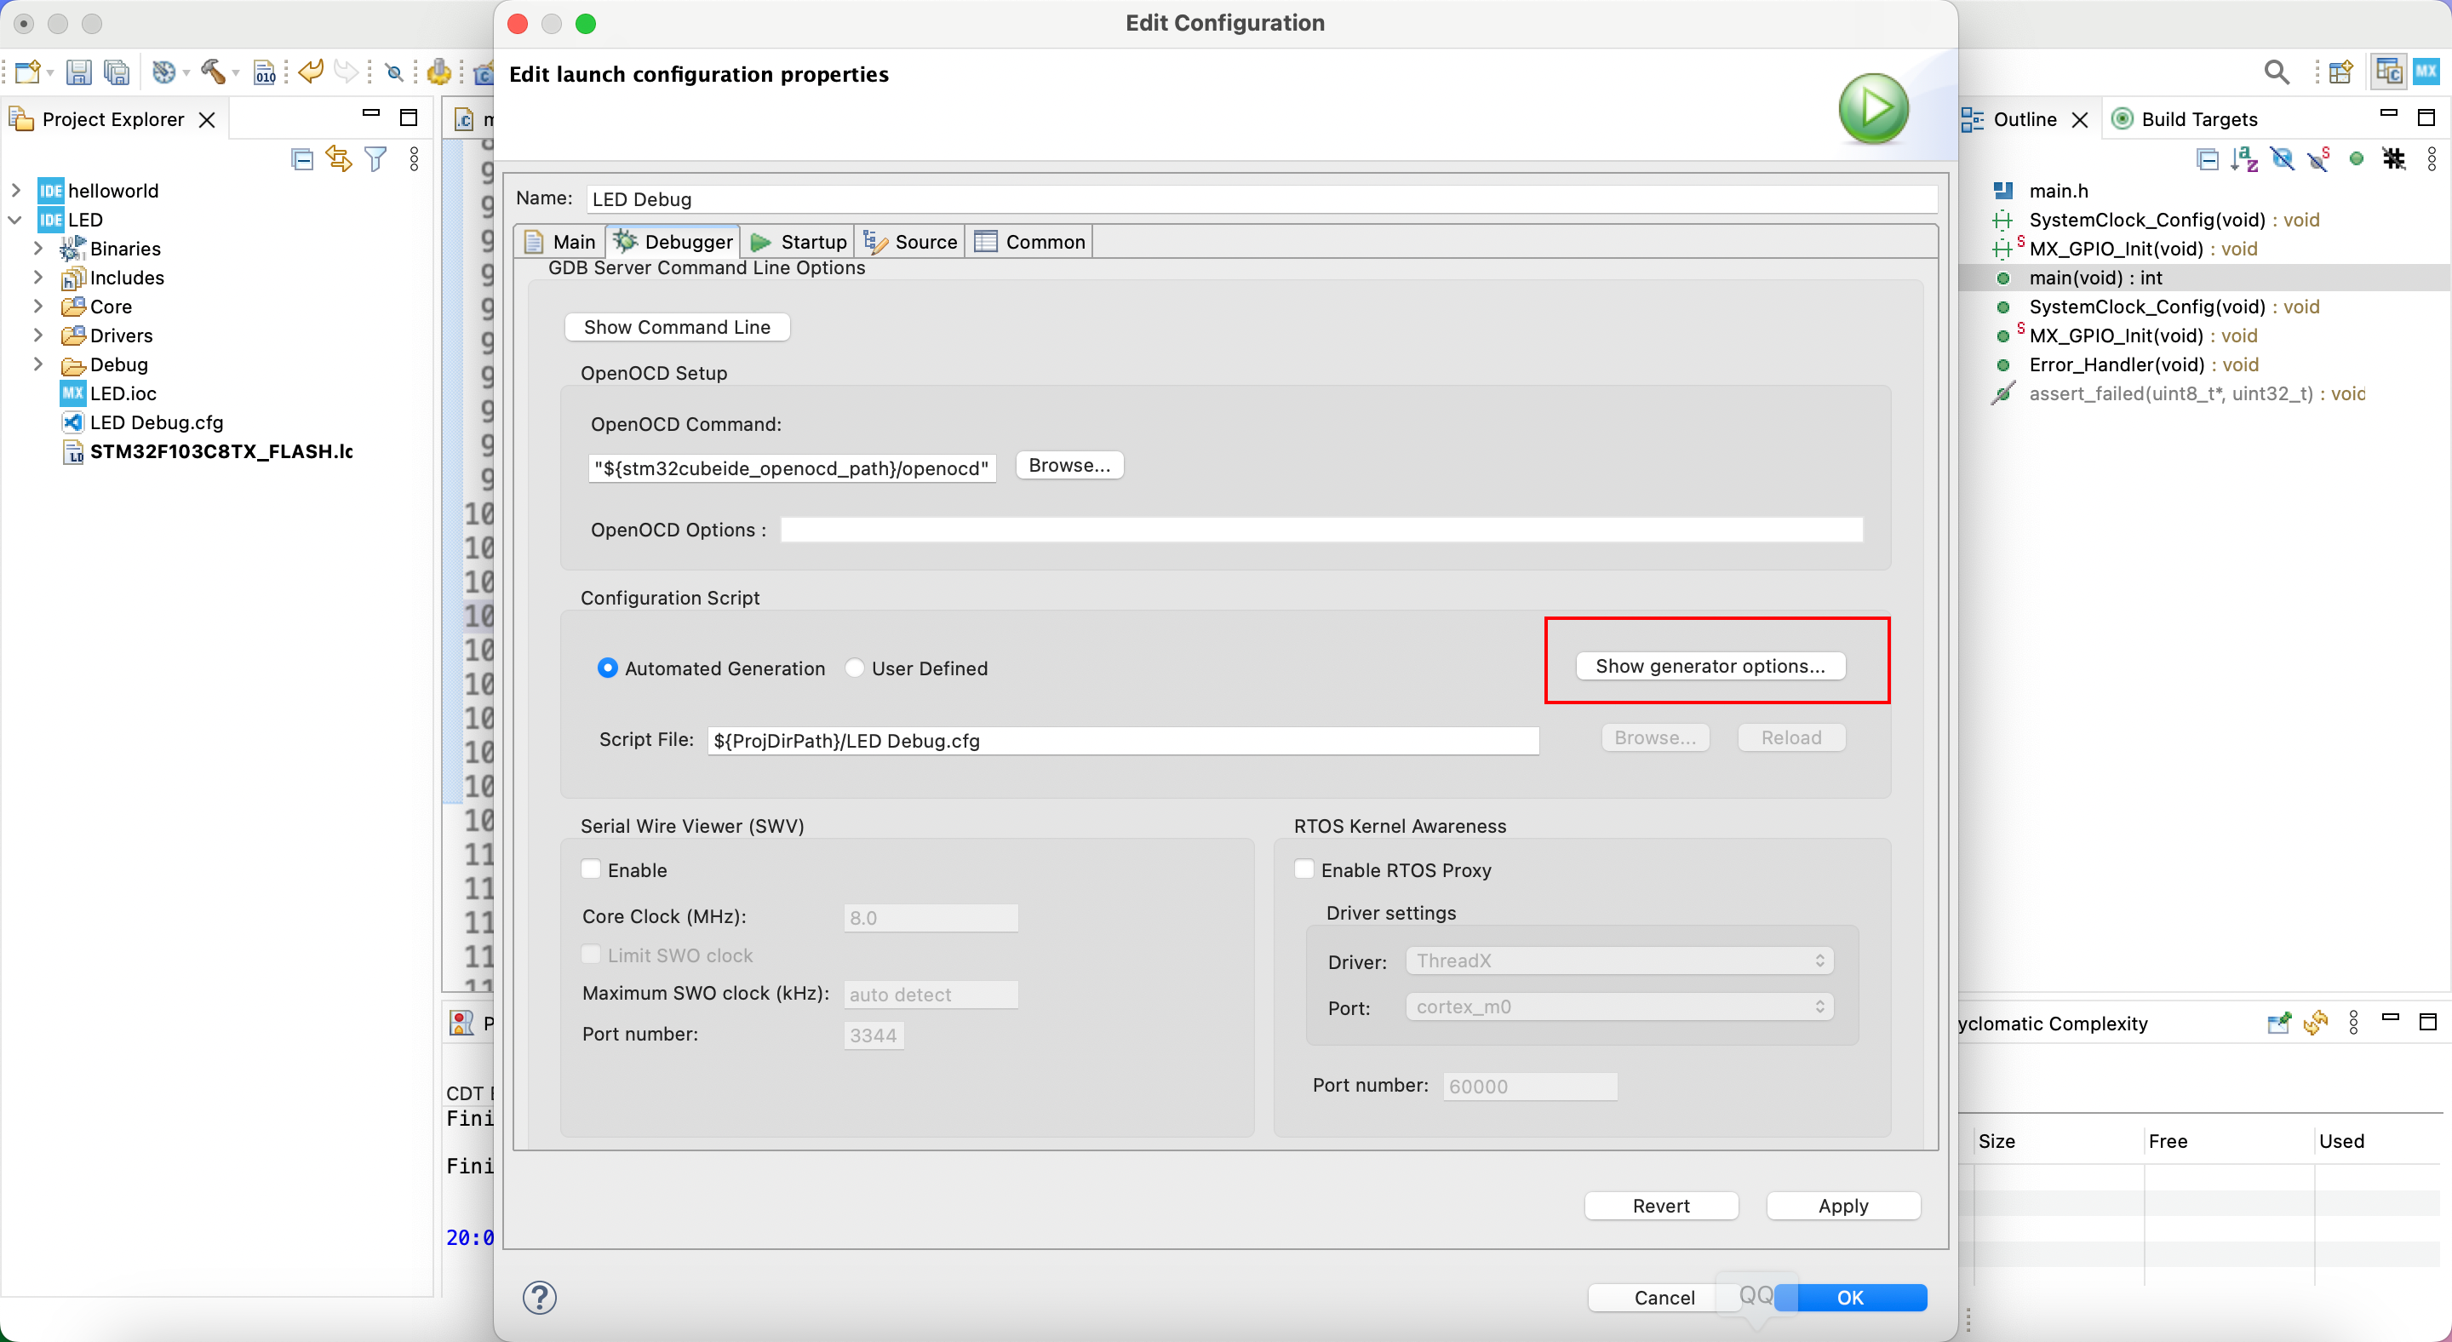Select main(void) : int in Outline
The image size is (2452, 1342).
coord(2094,277)
